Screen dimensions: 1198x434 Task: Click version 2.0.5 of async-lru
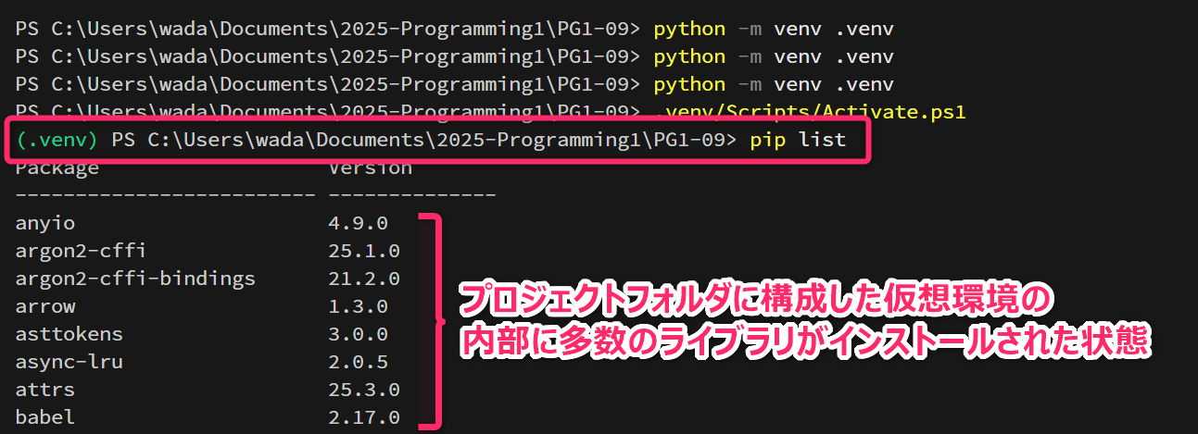(x=358, y=362)
